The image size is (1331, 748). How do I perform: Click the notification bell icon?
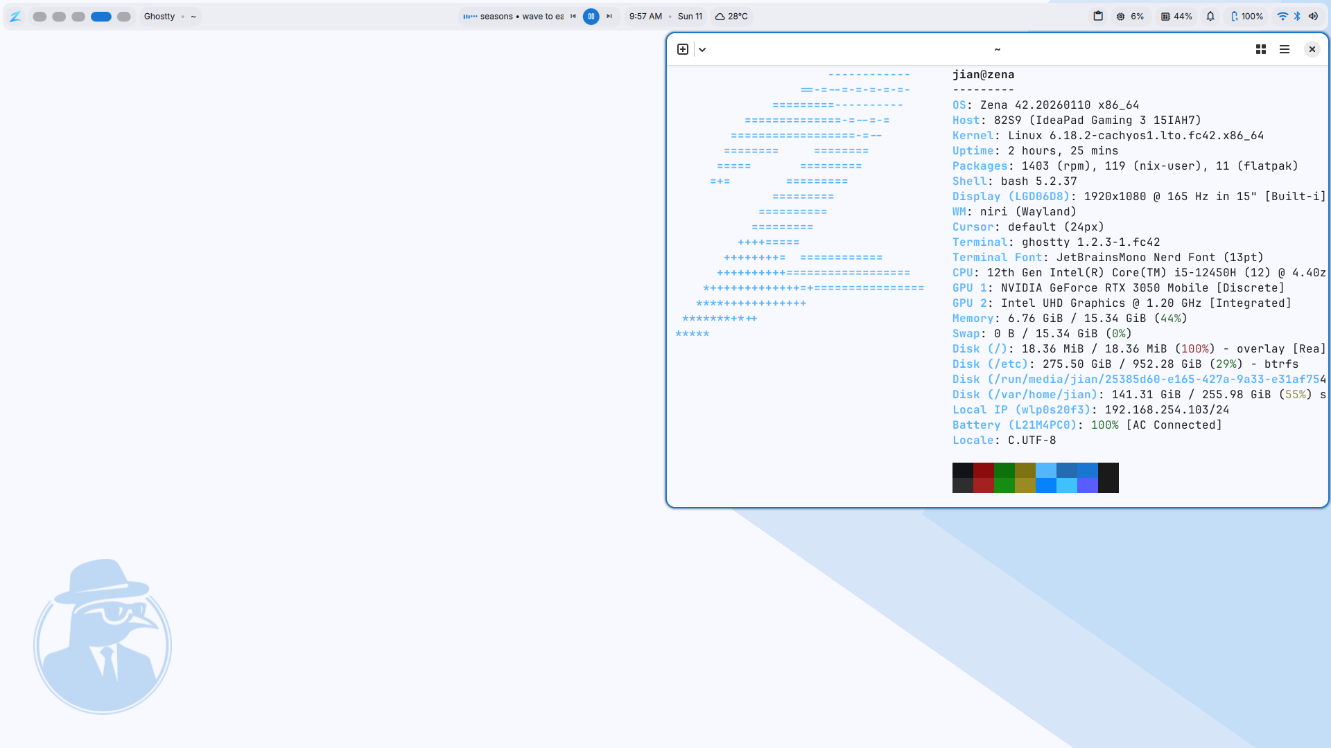pos(1210,16)
